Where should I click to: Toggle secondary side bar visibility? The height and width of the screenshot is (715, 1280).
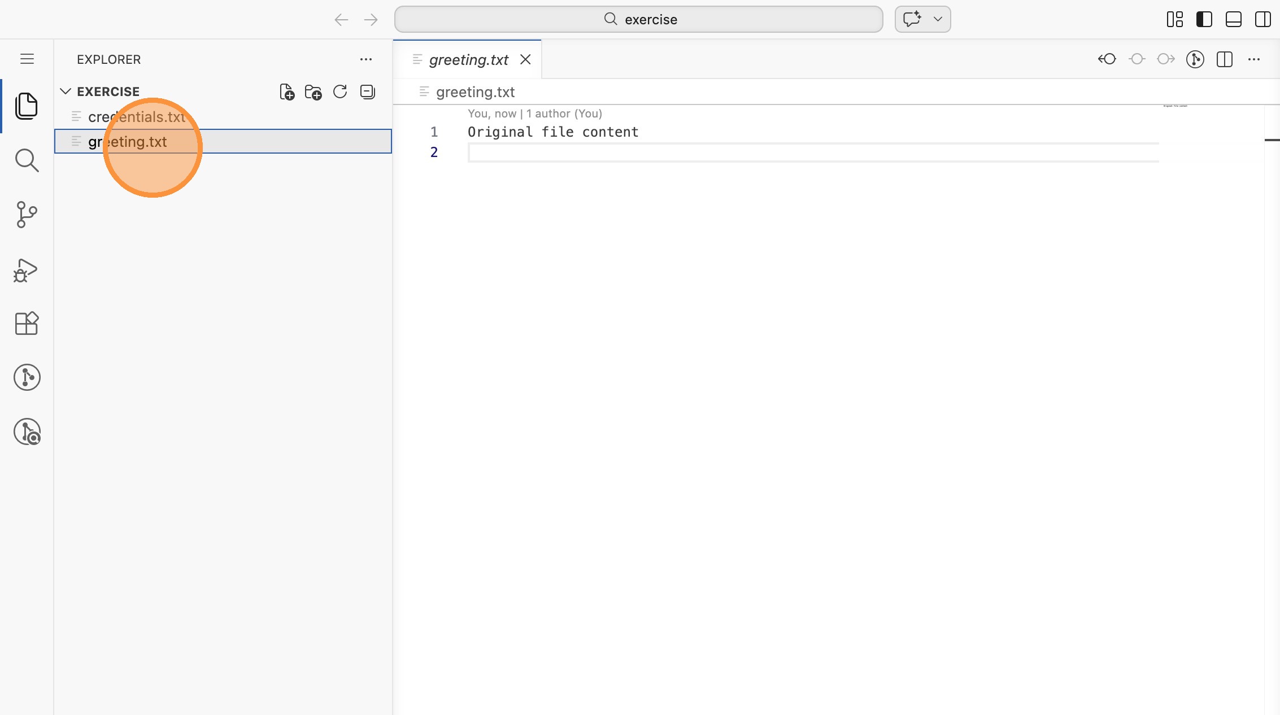1262,19
